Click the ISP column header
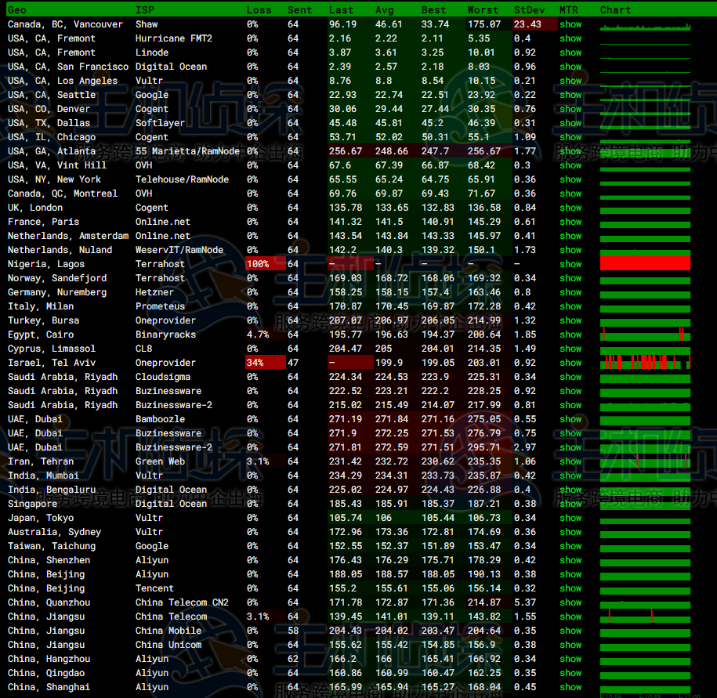Screen dimensions: 717x698 (x=144, y=10)
